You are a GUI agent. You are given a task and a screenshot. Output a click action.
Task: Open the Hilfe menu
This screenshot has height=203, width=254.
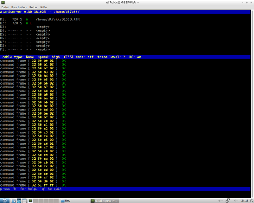tap(44, 7)
